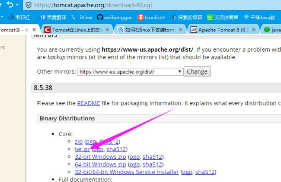Open the 百度翻译 bookmark

54,17
